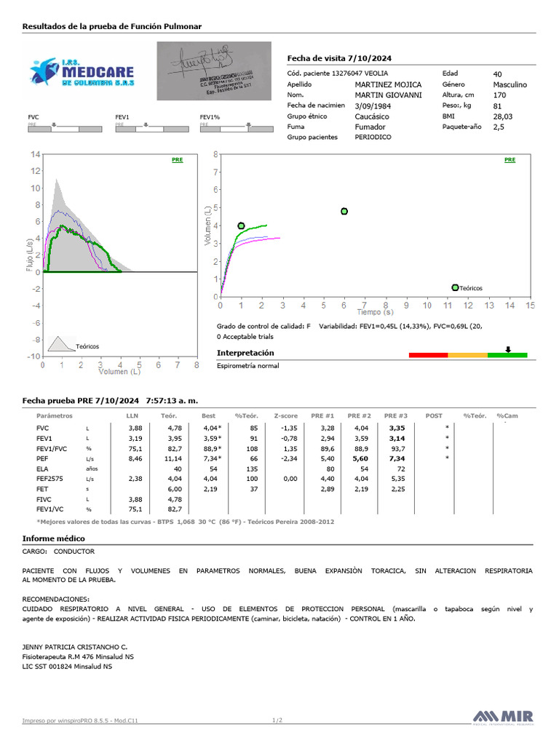The height and width of the screenshot is (745, 559).
Task: Click '0 Acceptable trials' text
Action: pos(245,337)
